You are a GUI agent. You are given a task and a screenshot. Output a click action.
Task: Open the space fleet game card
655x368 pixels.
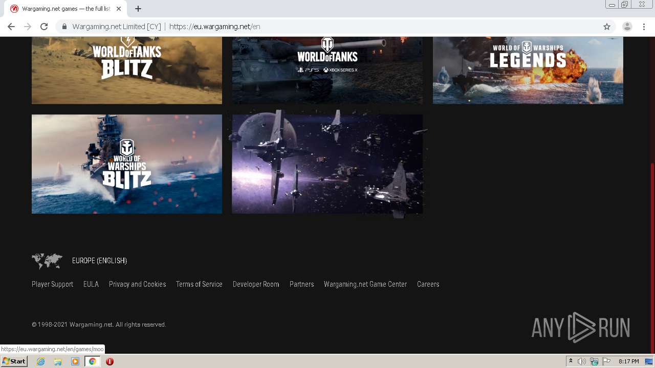click(x=327, y=164)
